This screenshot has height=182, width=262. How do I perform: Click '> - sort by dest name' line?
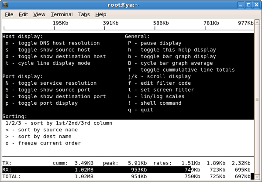[x=38, y=137]
